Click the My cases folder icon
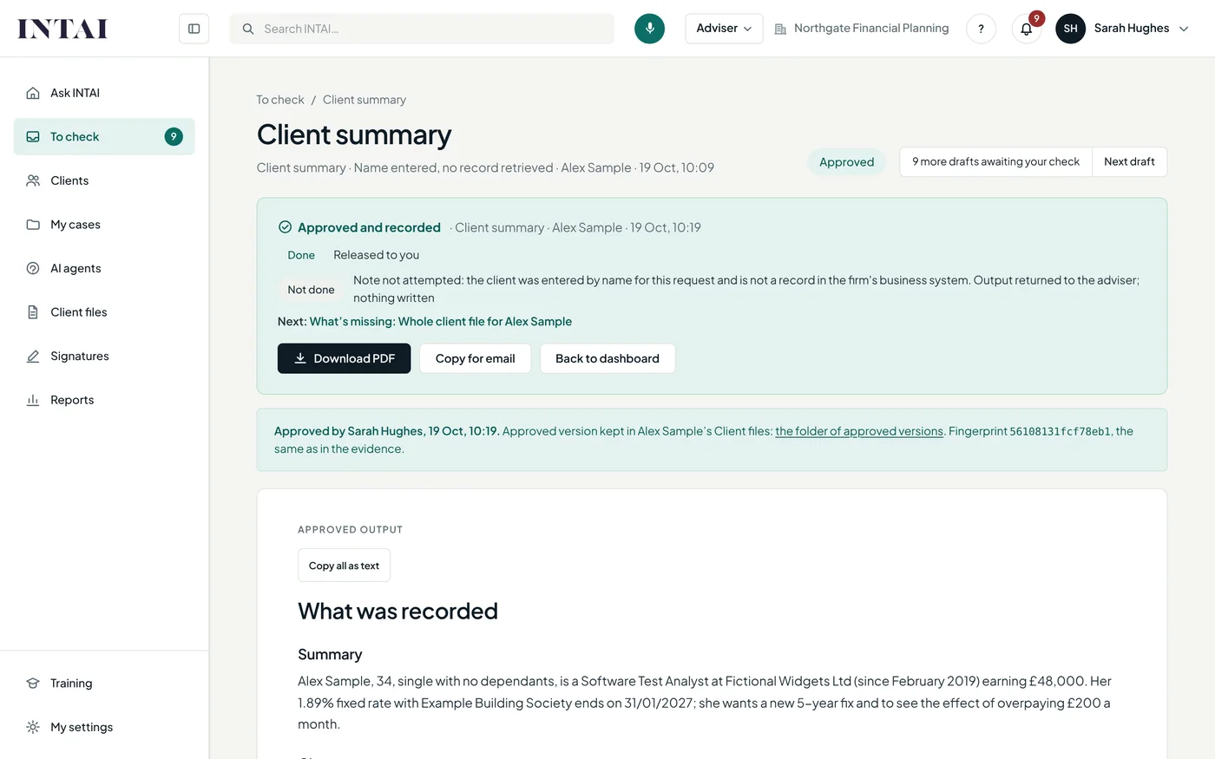This screenshot has width=1215, height=759. point(33,225)
